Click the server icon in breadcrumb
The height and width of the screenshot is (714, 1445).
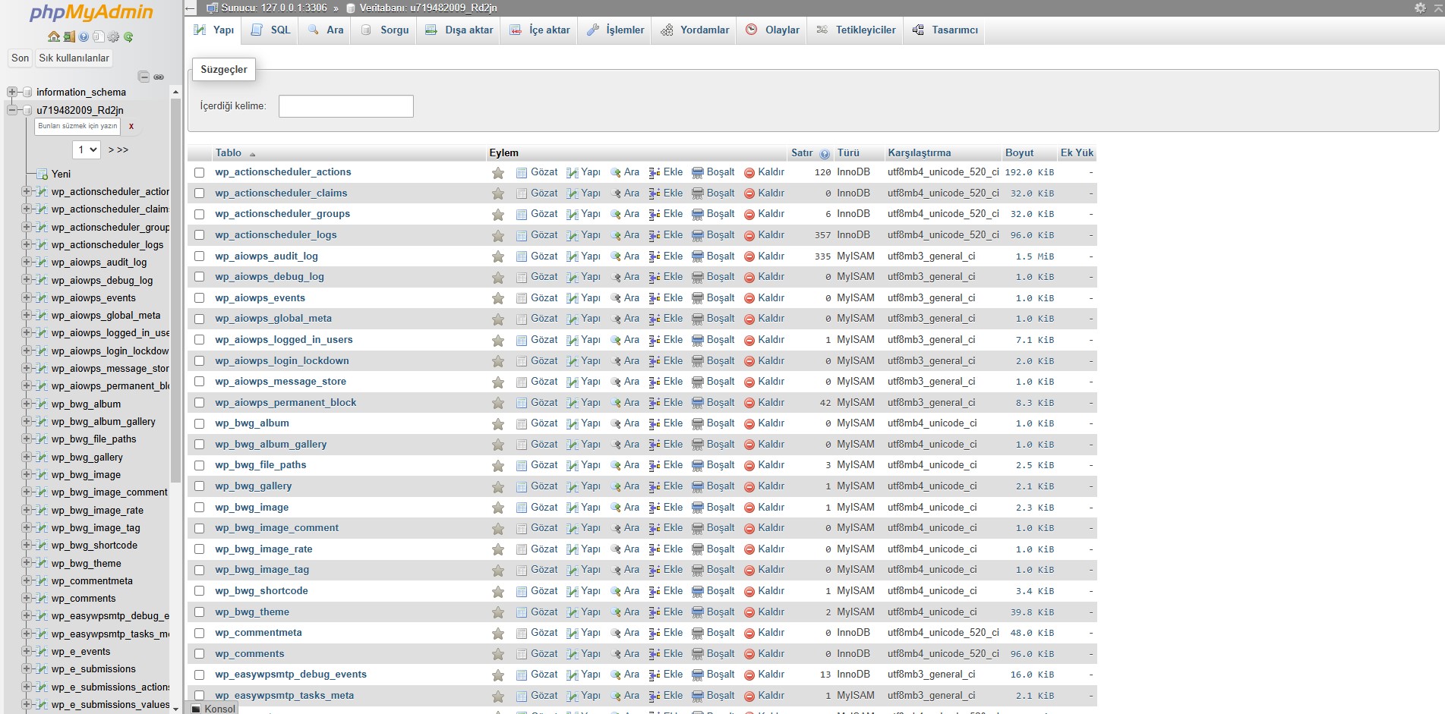(x=213, y=8)
